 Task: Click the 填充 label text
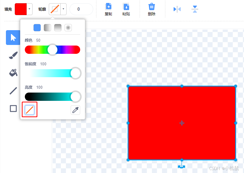point(8,9)
